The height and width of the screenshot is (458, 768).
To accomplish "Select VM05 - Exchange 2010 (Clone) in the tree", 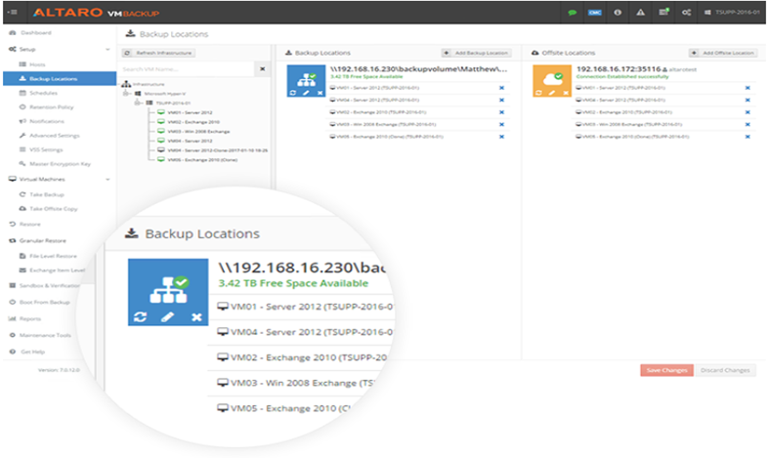I will point(197,160).
